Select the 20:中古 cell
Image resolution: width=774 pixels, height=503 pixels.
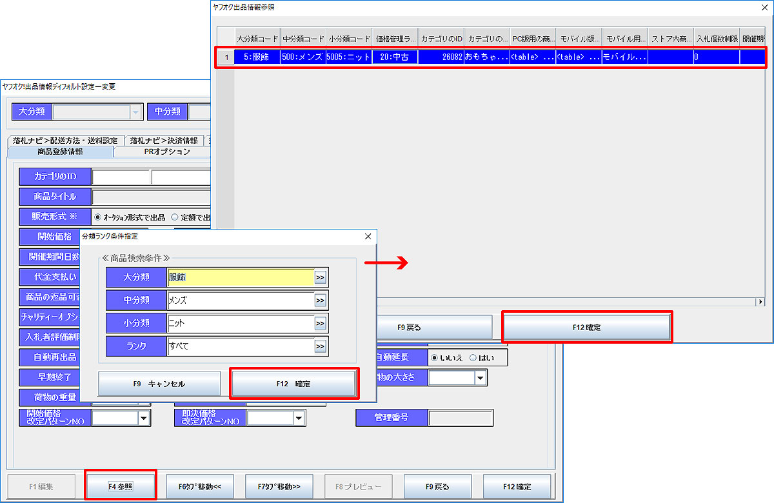pyautogui.click(x=395, y=57)
